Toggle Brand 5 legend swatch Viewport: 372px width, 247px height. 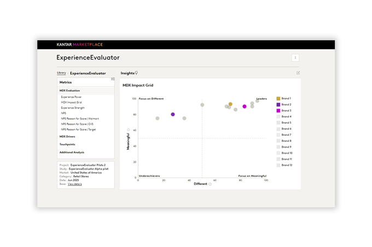pyautogui.click(x=278, y=123)
